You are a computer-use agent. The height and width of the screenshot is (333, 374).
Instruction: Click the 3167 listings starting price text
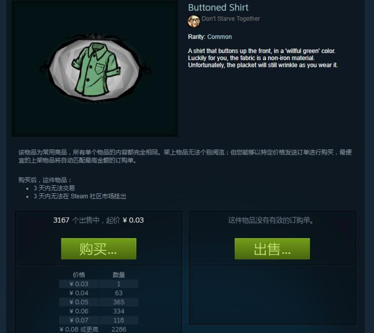(98, 220)
